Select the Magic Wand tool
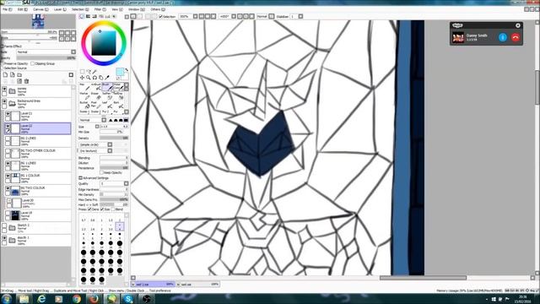 click(x=94, y=71)
